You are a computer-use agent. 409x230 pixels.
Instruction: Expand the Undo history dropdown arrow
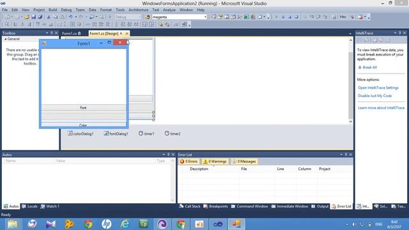75,17
